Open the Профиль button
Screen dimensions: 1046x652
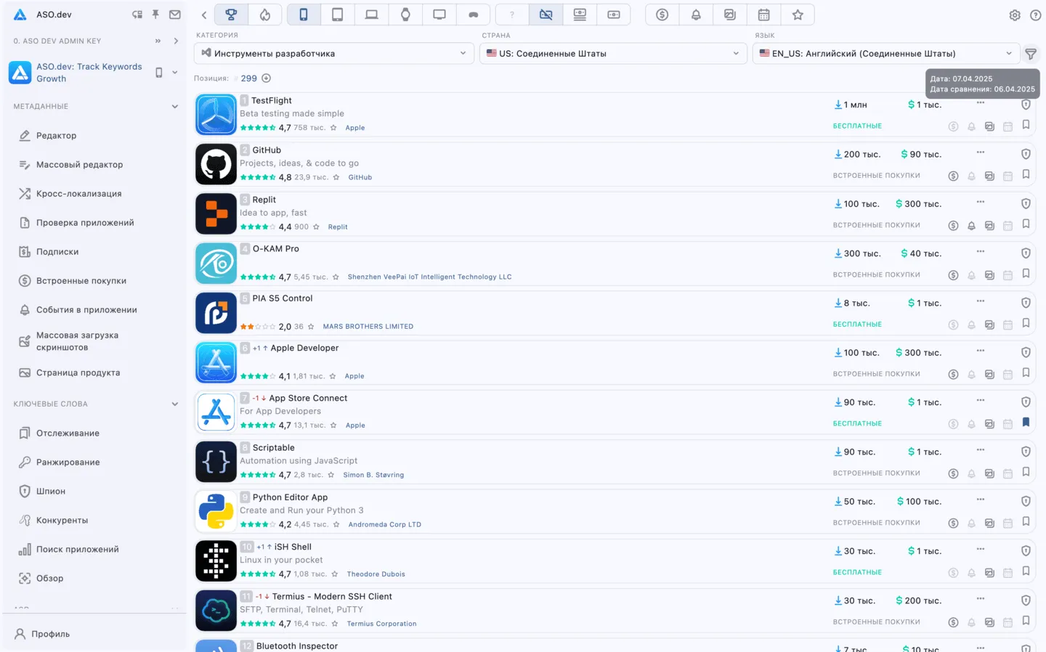click(x=50, y=634)
